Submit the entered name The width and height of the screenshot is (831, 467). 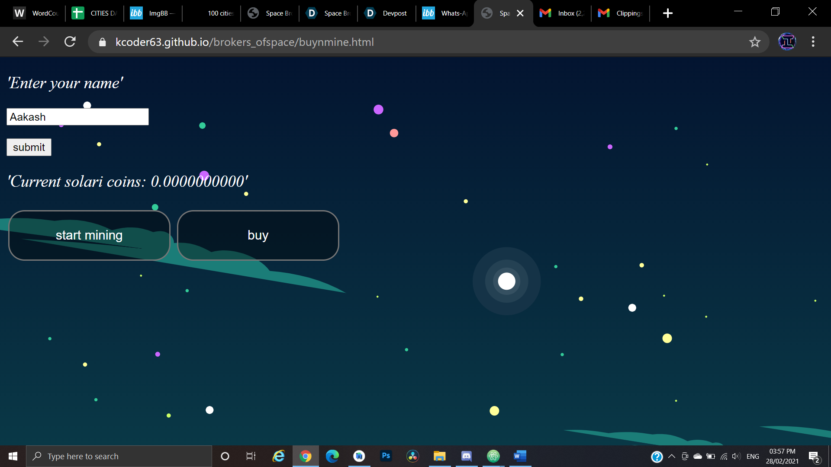[x=29, y=147]
